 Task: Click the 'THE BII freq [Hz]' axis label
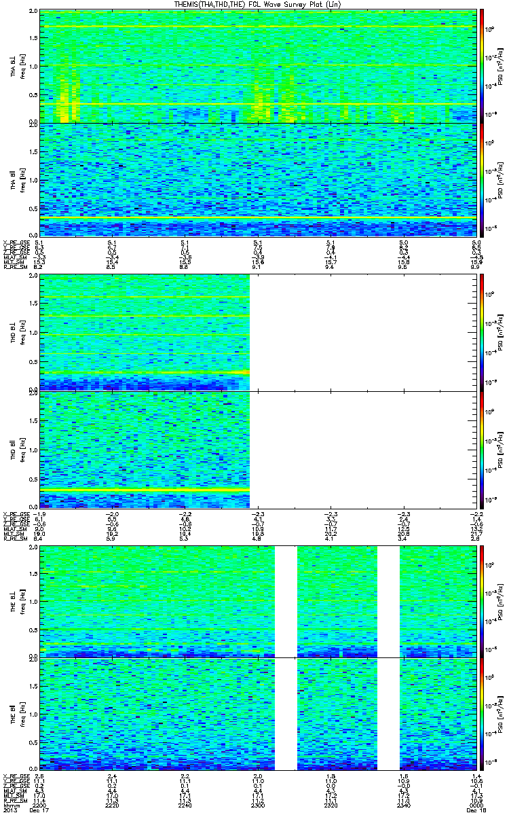pyautogui.click(x=18, y=714)
